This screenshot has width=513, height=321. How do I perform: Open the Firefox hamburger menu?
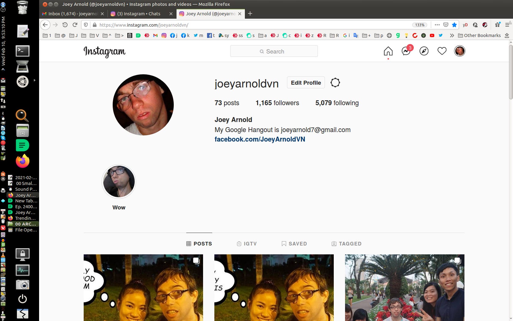508,25
